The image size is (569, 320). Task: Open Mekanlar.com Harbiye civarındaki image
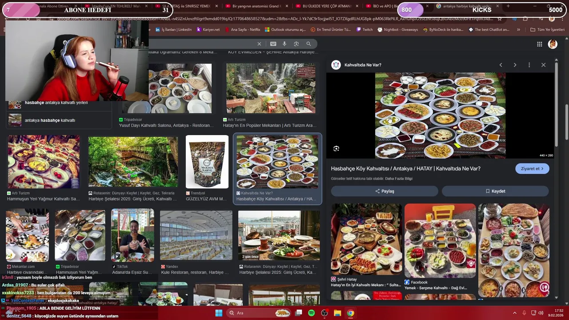[x=27, y=236]
